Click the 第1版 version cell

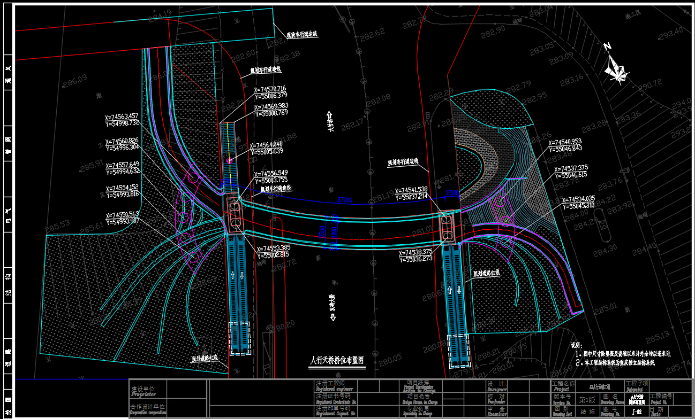588,399
